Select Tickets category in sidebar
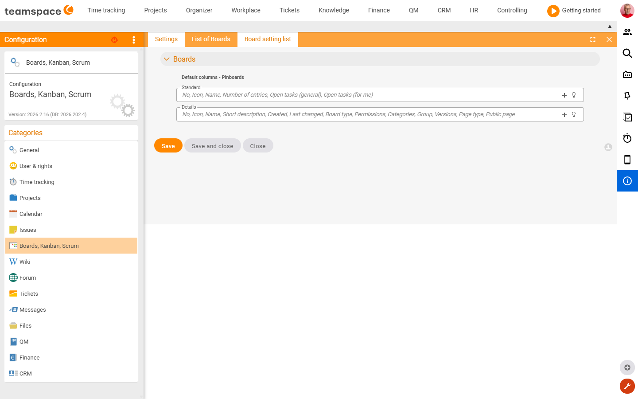The image size is (638, 399). tap(71, 293)
